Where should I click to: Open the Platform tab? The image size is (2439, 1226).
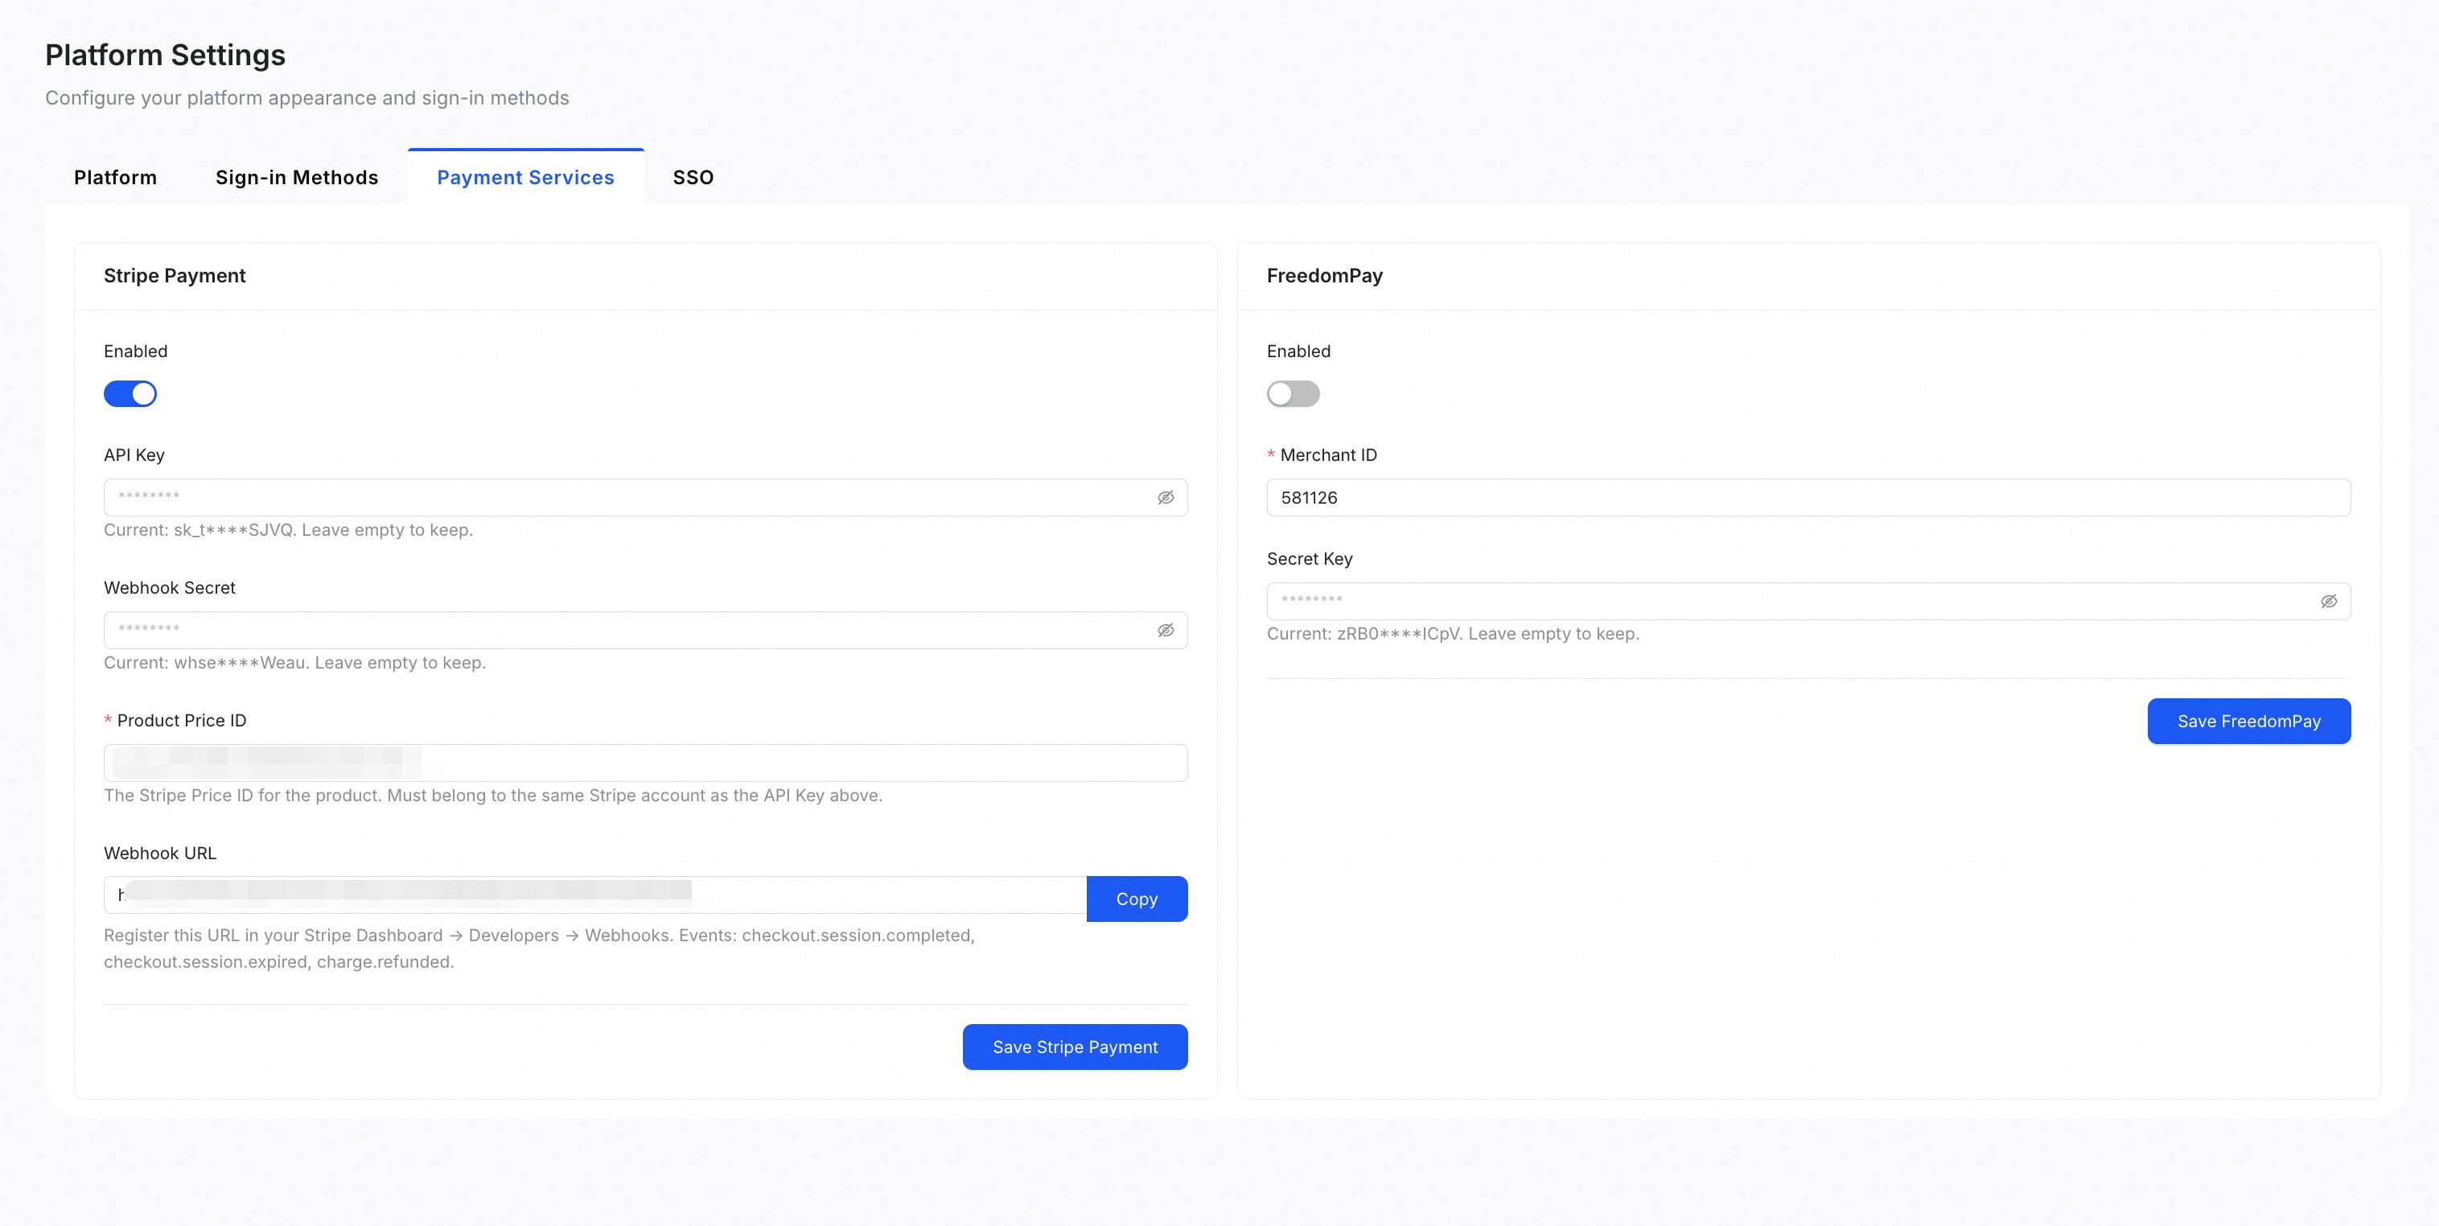pos(116,178)
